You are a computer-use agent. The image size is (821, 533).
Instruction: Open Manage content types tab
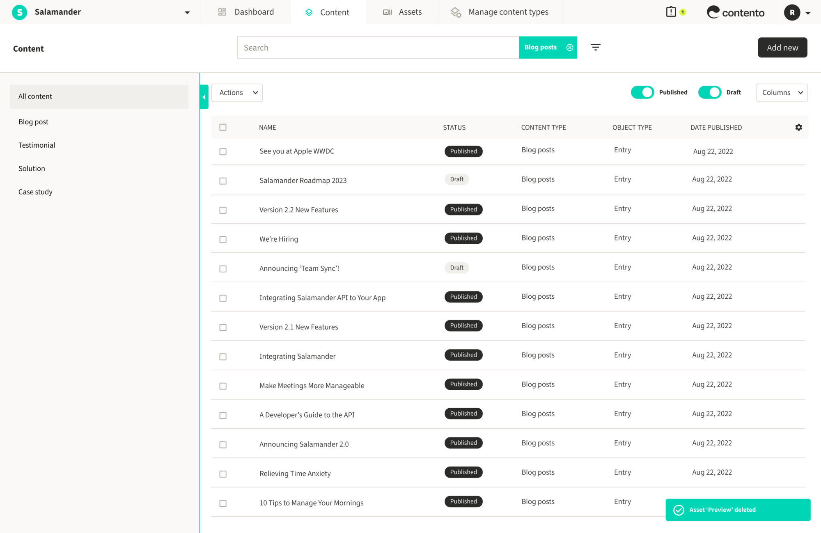[x=500, y=12]
